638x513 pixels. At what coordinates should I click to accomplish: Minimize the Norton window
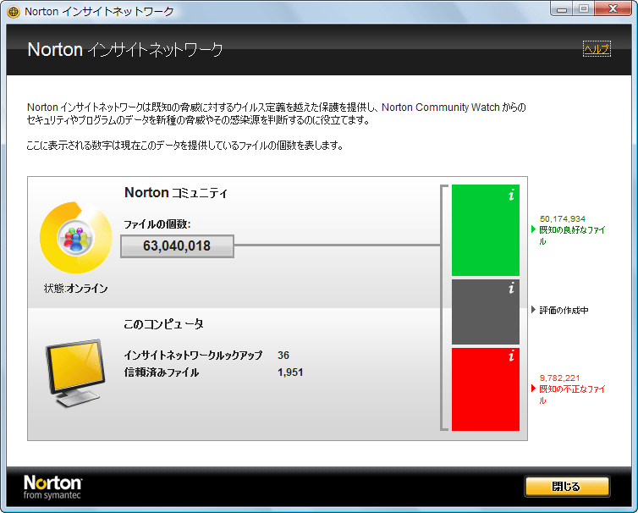click(x=562, y=9)
